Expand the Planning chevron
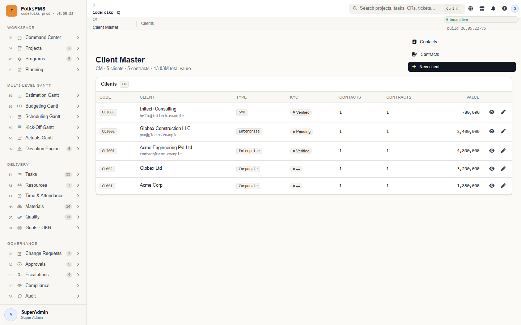 point(78,70)
